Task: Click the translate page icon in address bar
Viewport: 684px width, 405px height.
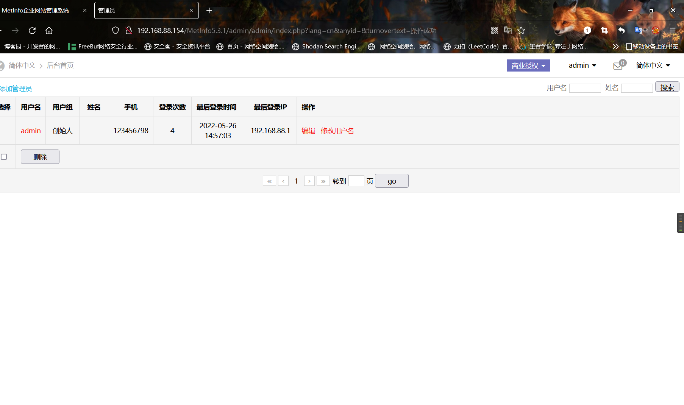Action: point(508,30)
